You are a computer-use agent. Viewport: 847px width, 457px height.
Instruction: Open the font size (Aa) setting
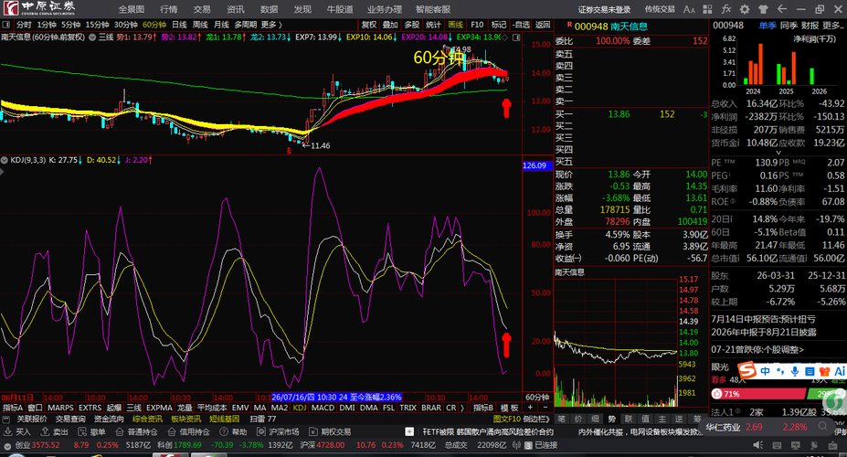click(689, 9)
